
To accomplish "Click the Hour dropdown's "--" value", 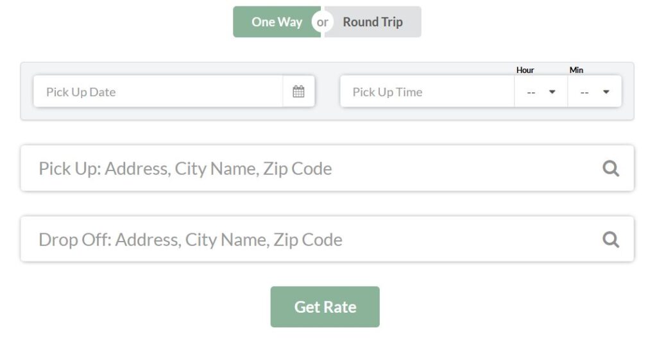I will [x=531, y=92].
